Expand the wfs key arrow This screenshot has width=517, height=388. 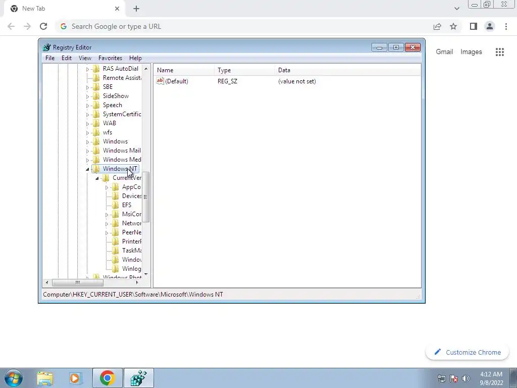point(87,133)
